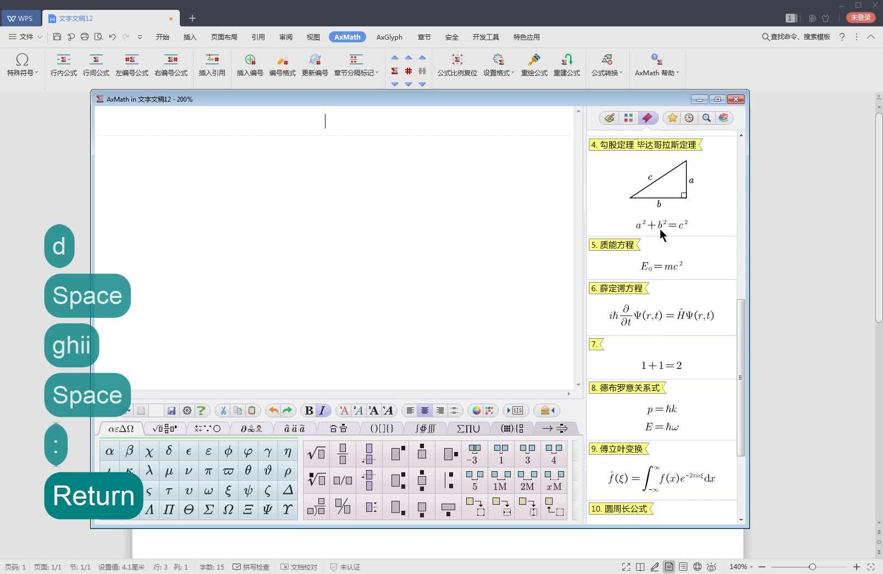Open the 特殊符号 dropdown
This screenshot has height=574, width=883.
22,66
